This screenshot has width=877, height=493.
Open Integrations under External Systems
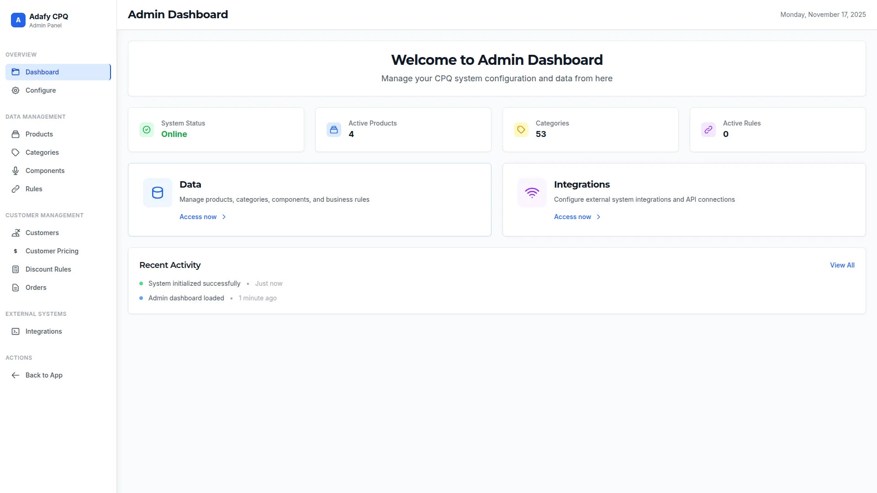pyautogui.click(x=43, y=331)
